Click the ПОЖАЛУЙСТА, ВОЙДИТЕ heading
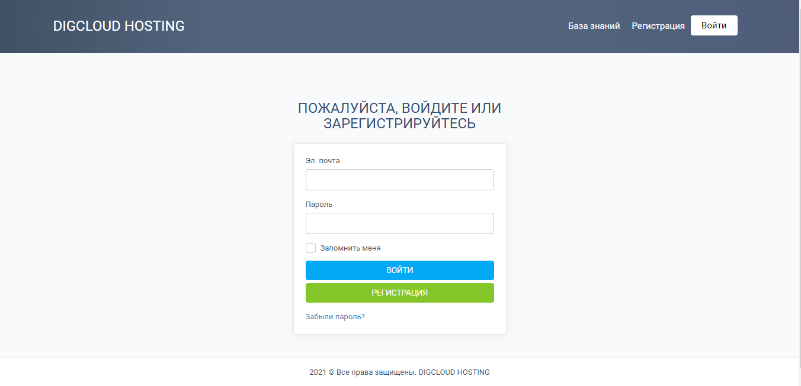The image size is (801, 386). (400, 116)
